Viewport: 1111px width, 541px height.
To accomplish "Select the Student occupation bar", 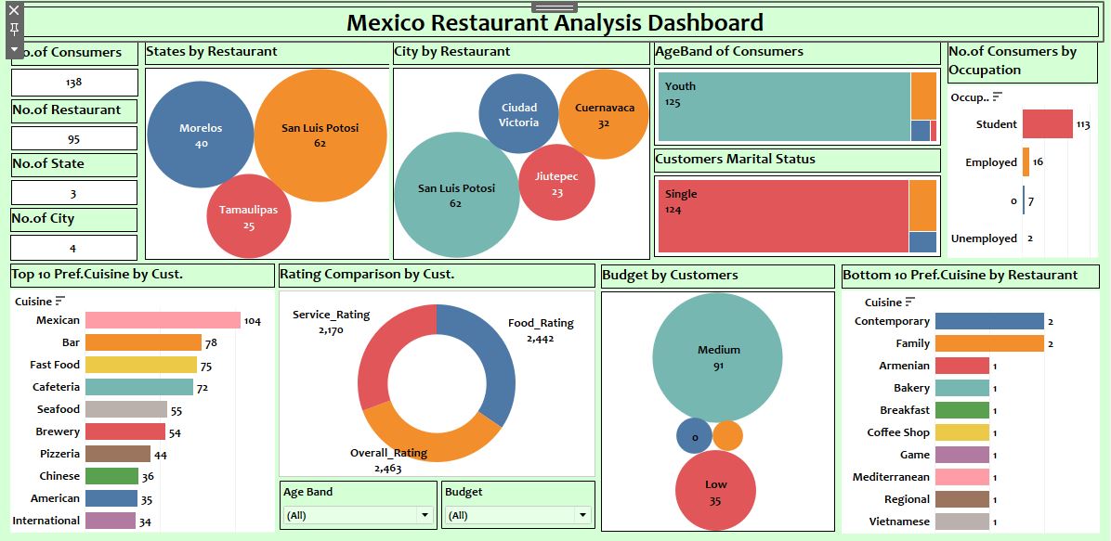I will click(1047, 124).
